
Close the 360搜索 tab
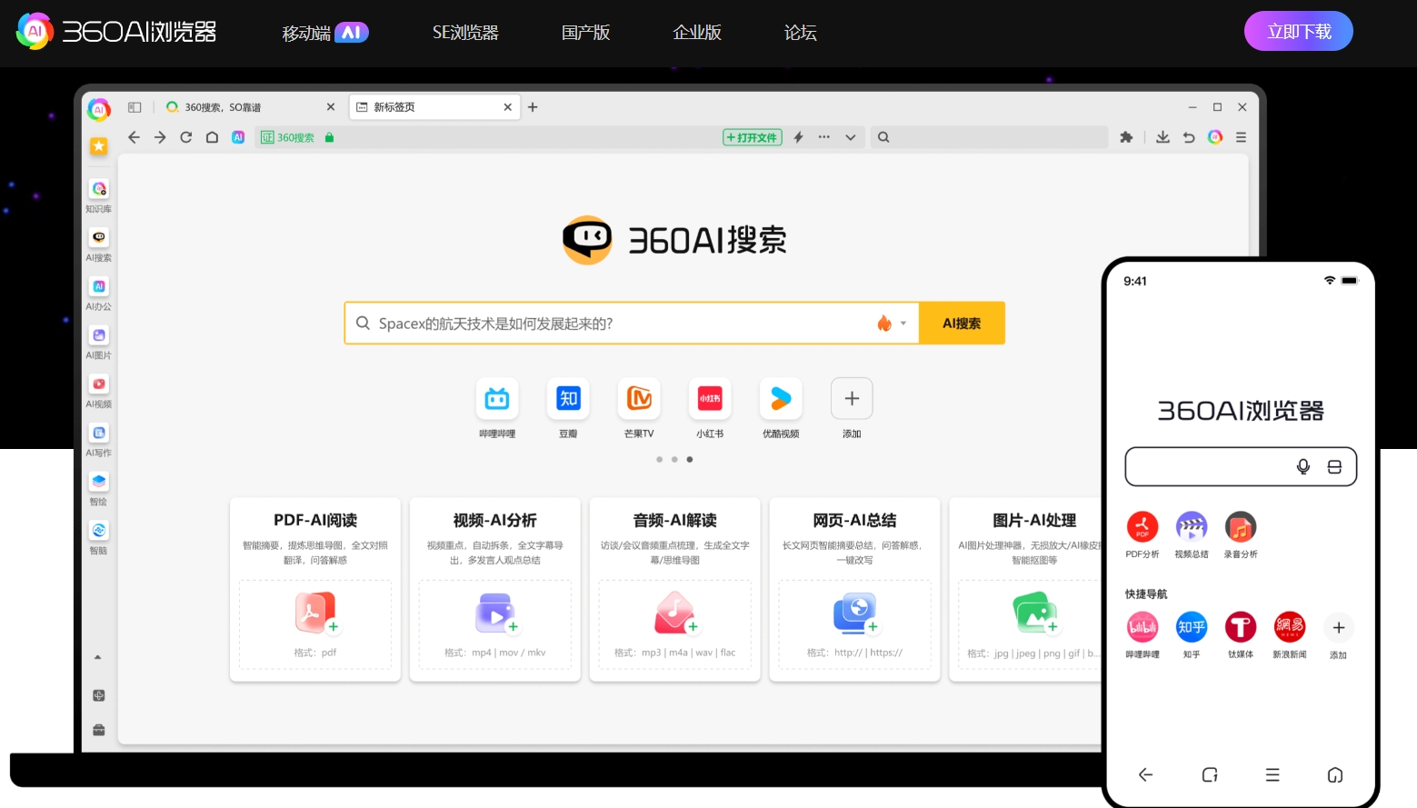331,107
